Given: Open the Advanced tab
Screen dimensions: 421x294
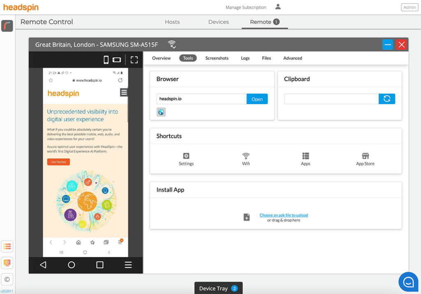Looking at the screenshot, I should tap(293, 58).
